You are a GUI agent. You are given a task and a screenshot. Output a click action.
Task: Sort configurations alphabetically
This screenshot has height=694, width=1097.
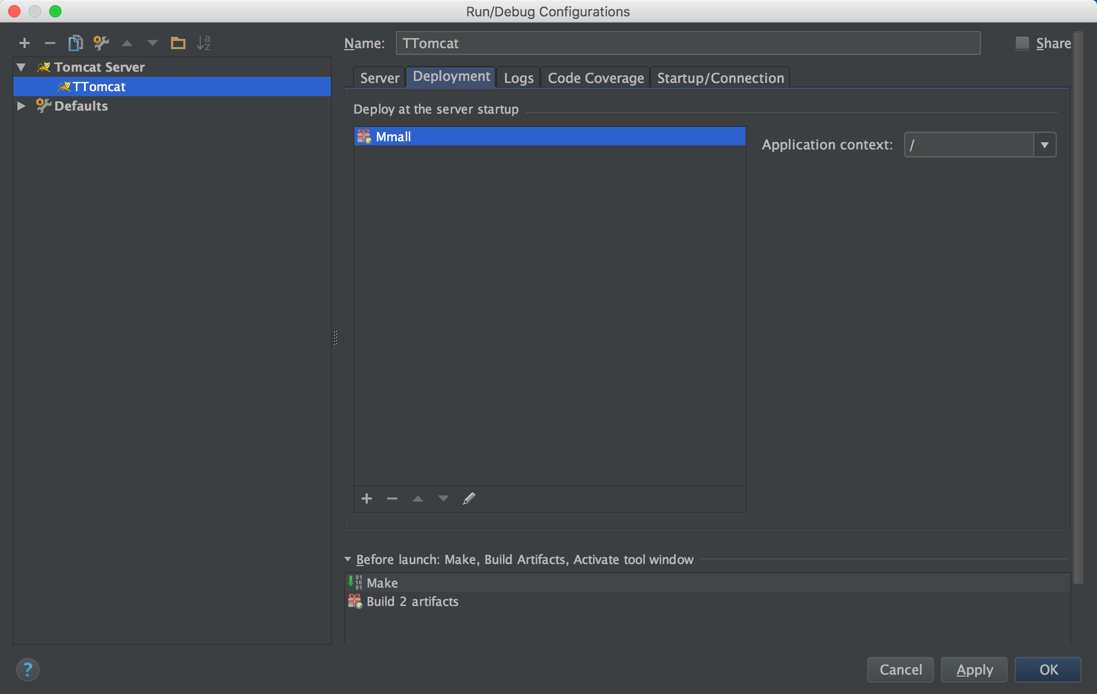(203, 44)
